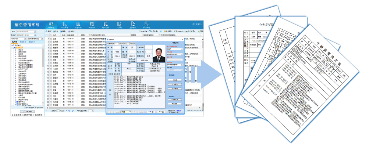This screenshot has height=145, width=369.
Task: Click the search icon beside the name field
Action: pyautogui.click(x=35, y=32)
